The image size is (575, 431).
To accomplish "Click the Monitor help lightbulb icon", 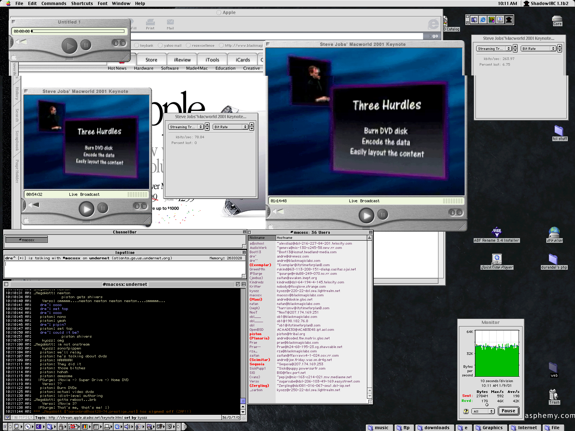I will point(466,411).
